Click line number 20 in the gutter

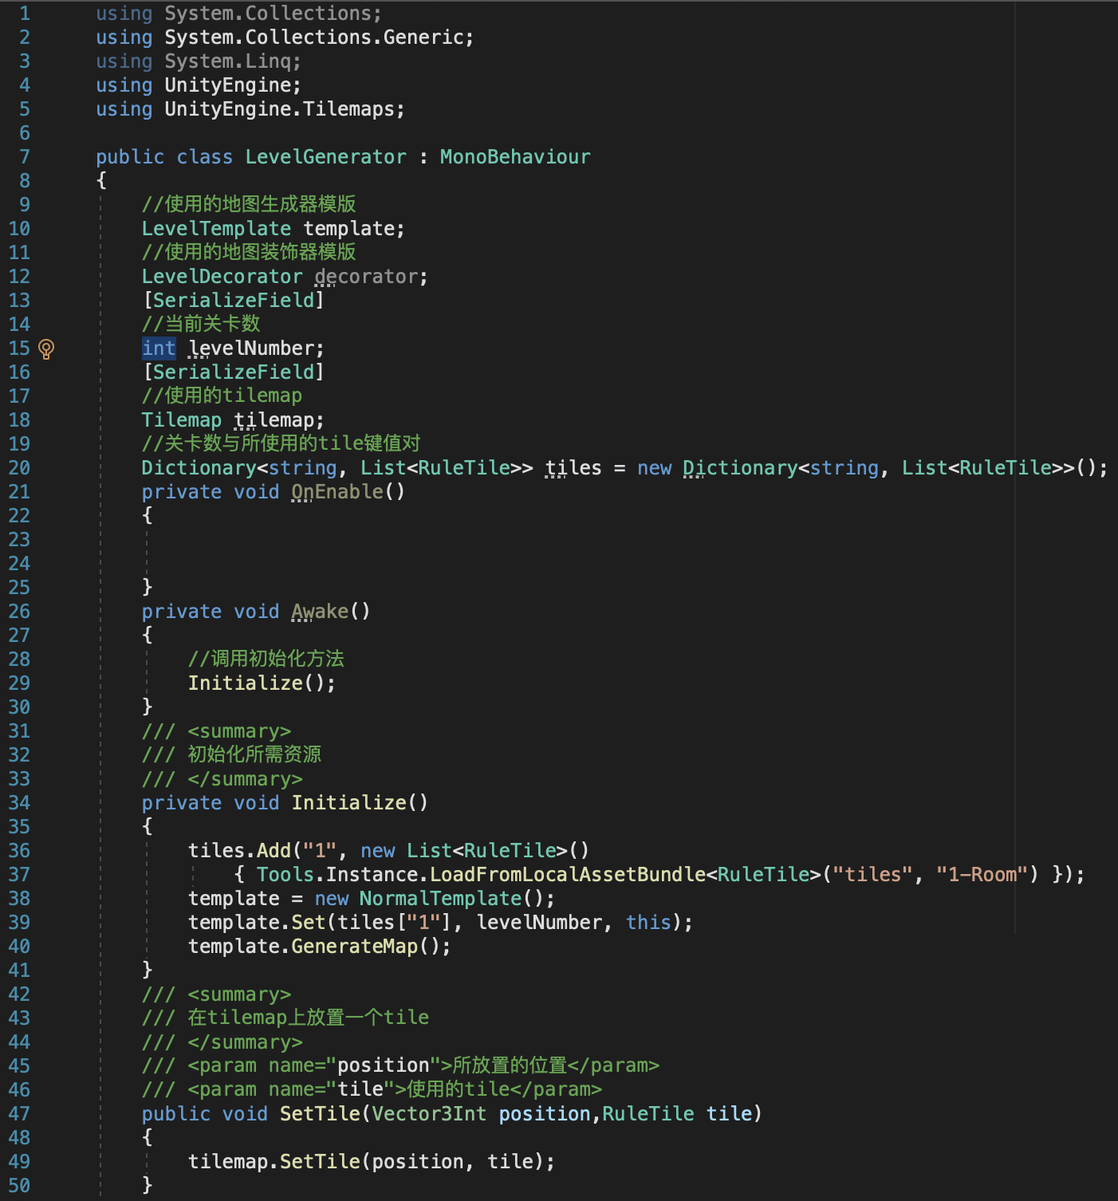[19, 468]
